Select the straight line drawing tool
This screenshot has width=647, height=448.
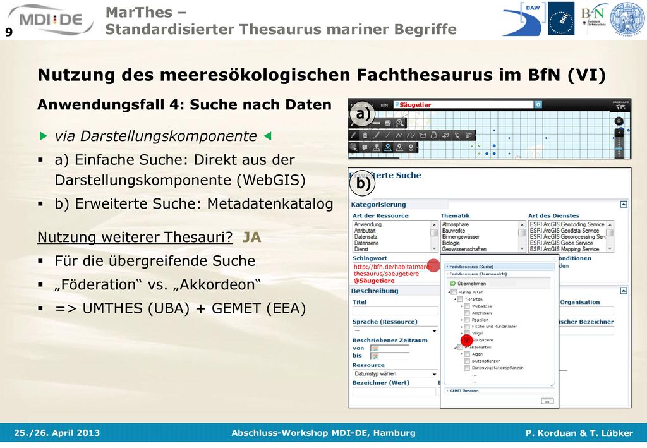point(387,135)
